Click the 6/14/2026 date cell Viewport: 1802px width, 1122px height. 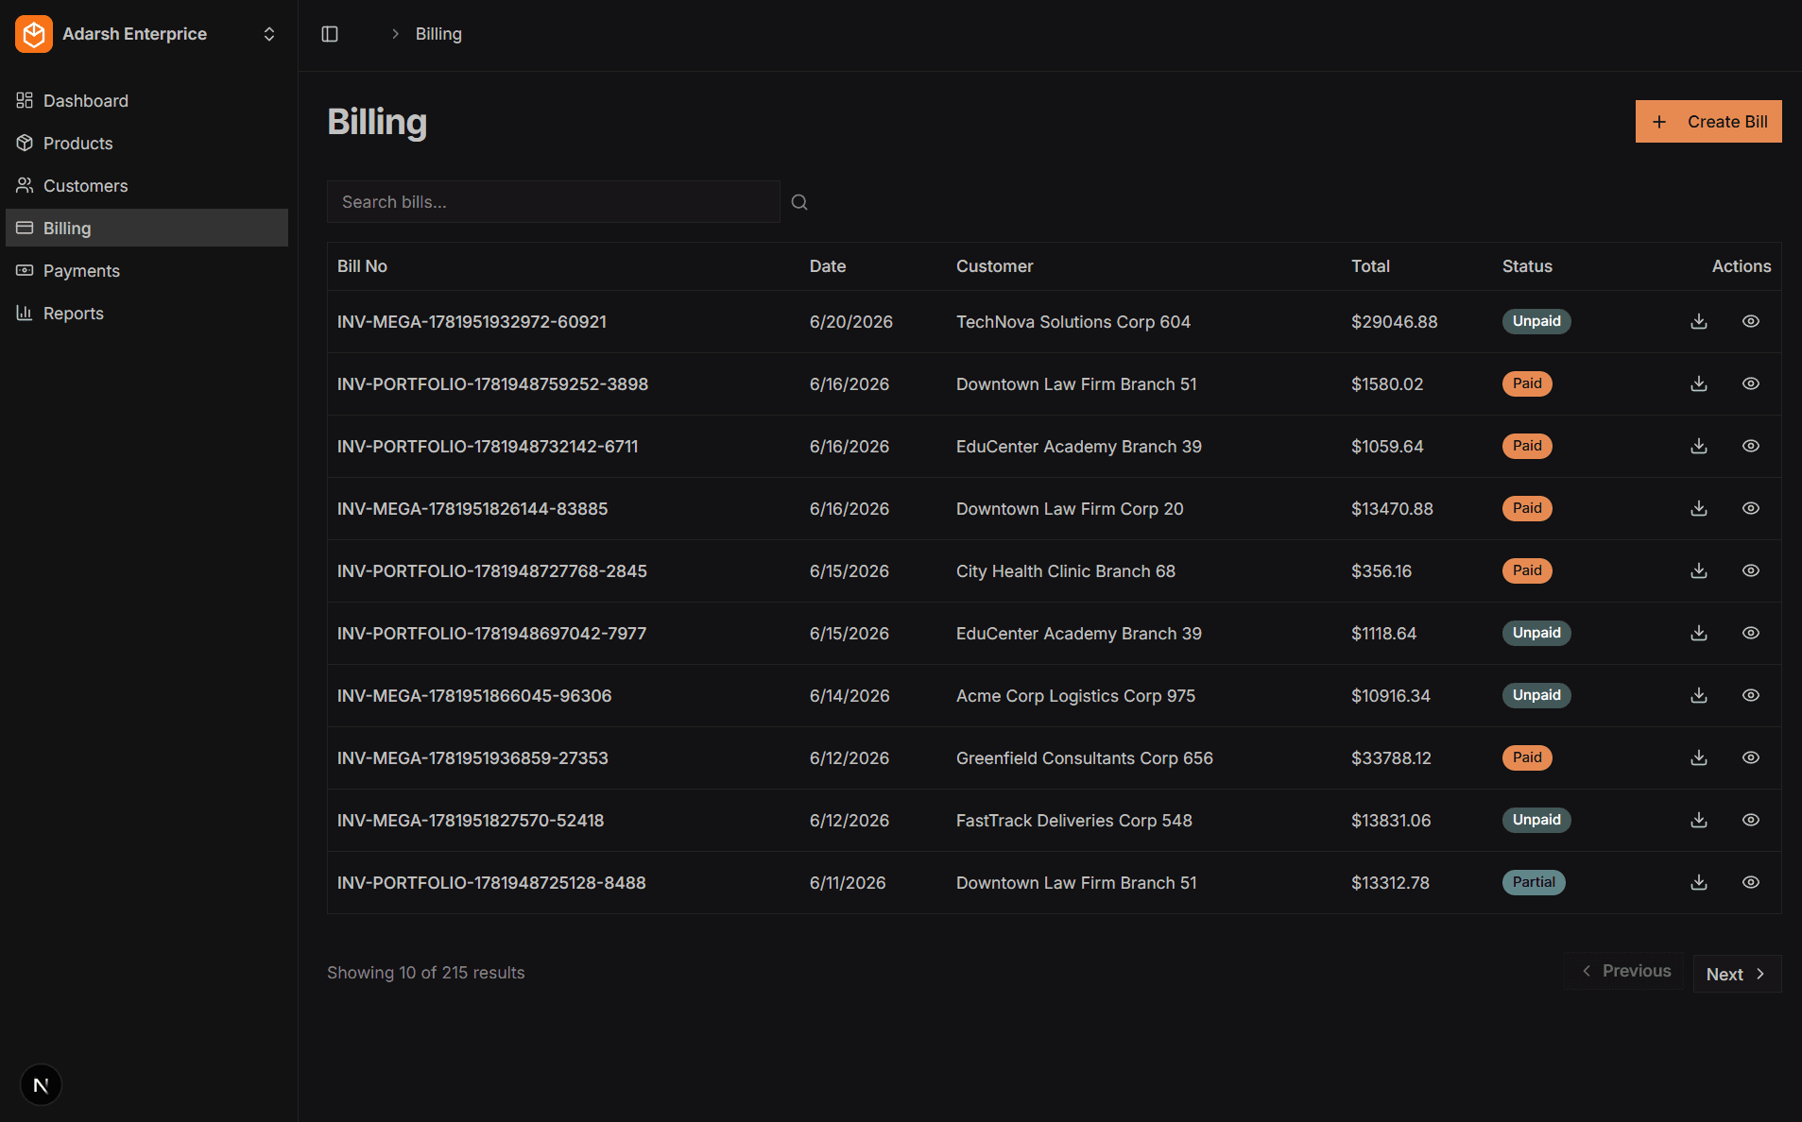click(850, 696)
